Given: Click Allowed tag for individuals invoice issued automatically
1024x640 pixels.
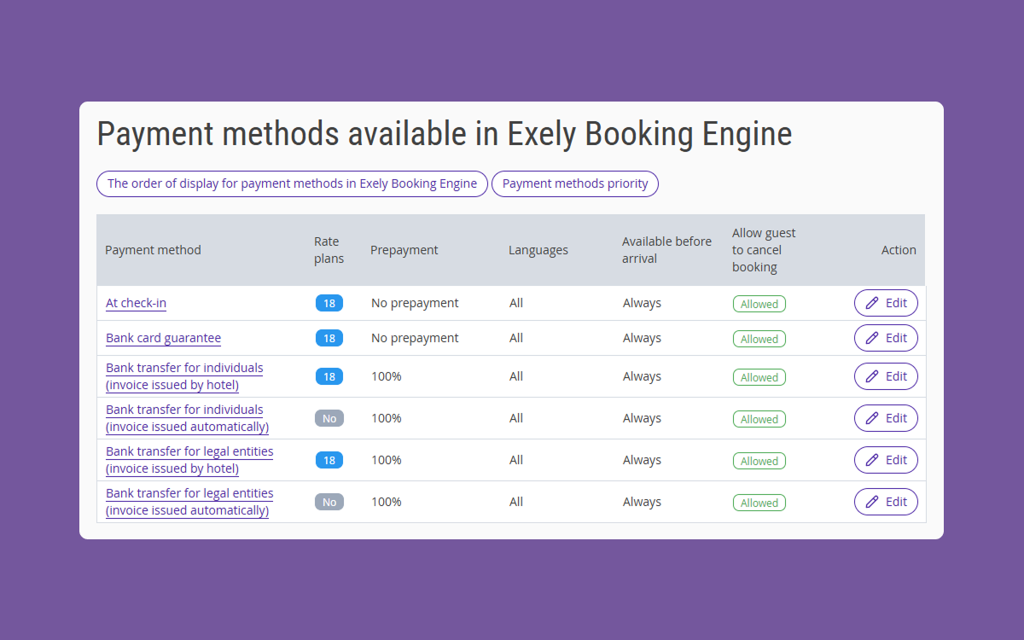Looking at the screenshot, I should click(x=759, y=419).
